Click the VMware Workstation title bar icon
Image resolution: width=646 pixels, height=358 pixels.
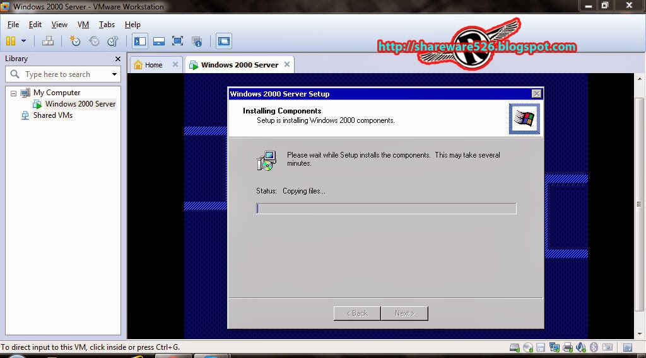tap(5, 6)
